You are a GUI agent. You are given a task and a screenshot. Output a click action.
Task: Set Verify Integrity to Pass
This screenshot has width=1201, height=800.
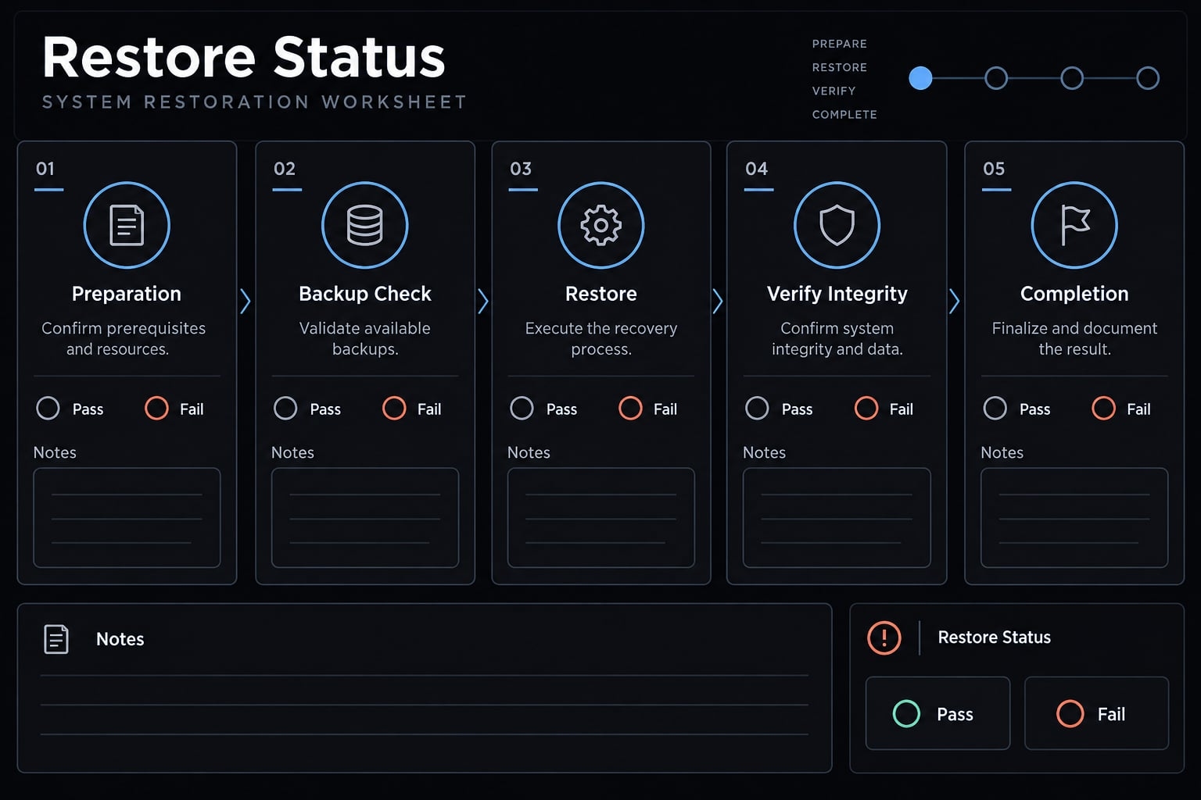click(x=757, y=408)
